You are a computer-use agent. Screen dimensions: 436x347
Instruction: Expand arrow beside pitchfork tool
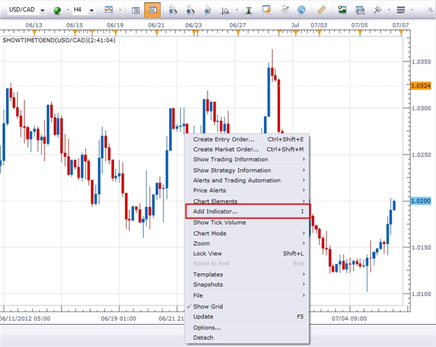click(389, 10)
